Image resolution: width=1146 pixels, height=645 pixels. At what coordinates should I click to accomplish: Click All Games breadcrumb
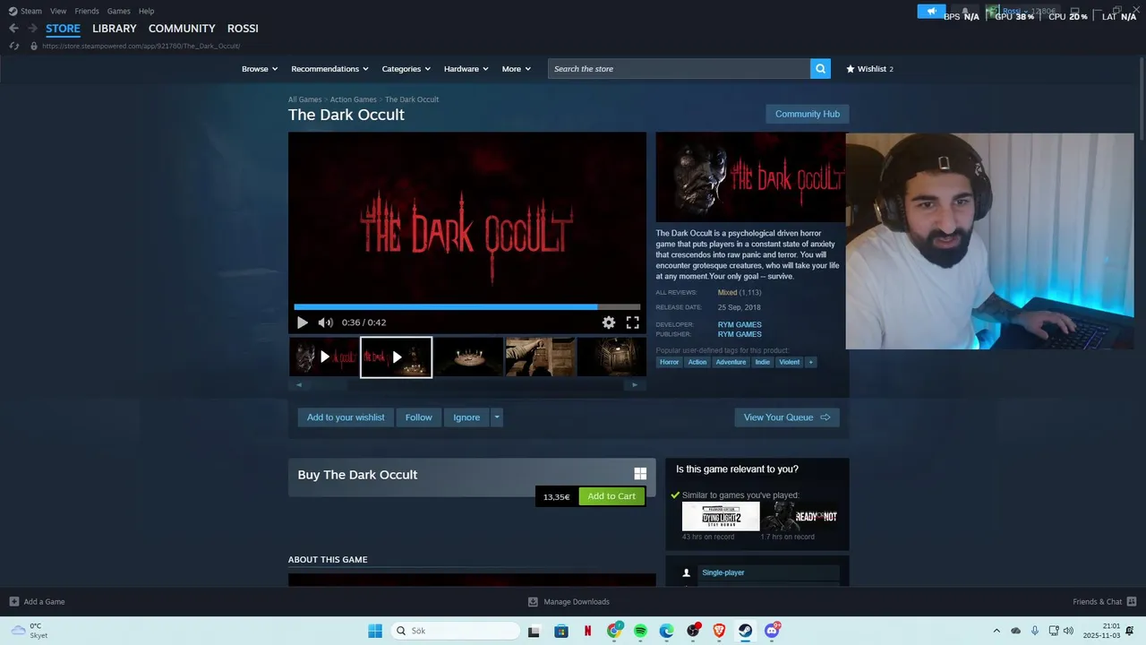click(x=304, y=99)
